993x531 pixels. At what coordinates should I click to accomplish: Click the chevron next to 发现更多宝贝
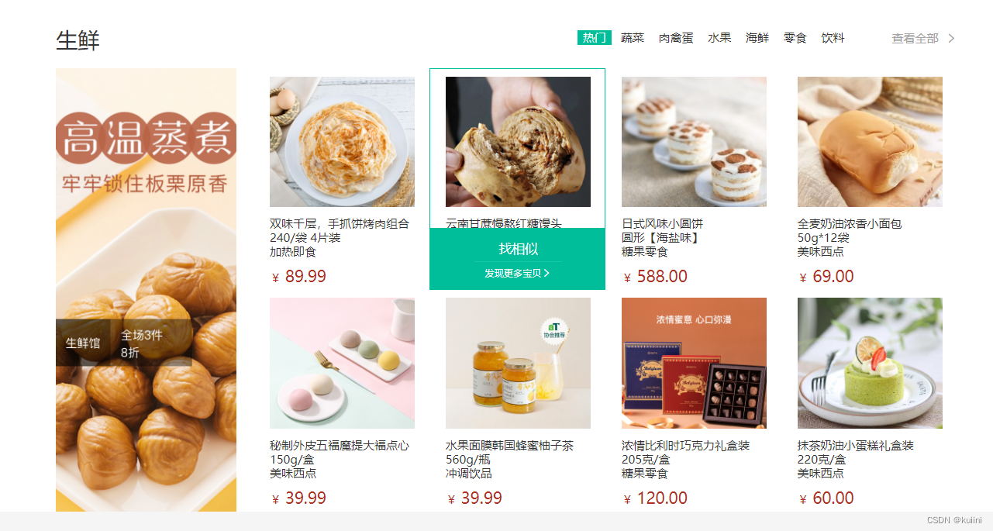point(547,273)
